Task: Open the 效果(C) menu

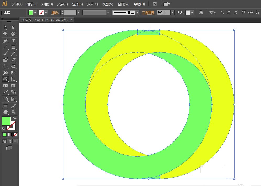Action: tap(93, 4)
